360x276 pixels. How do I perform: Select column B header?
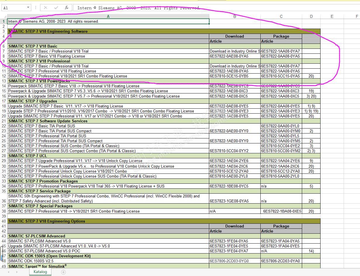pos(235,16)
